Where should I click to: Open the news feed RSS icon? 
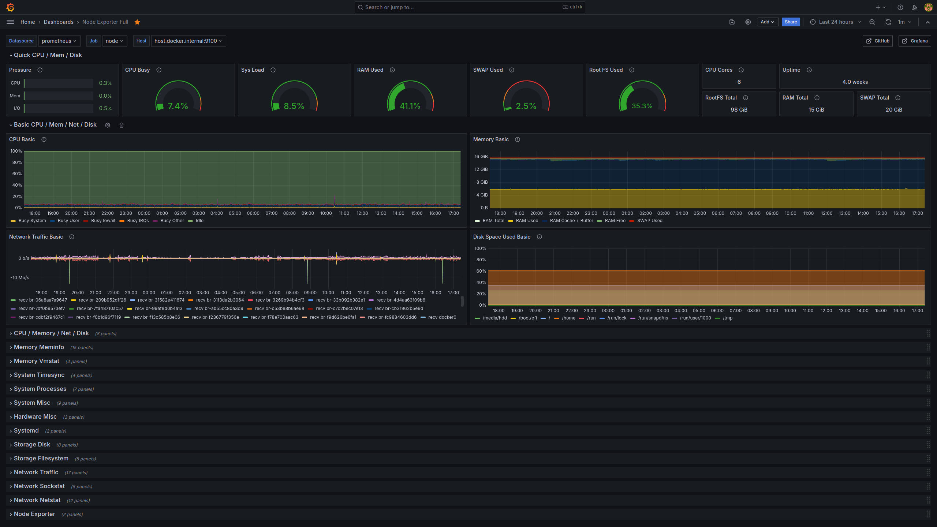pos(915,7)
